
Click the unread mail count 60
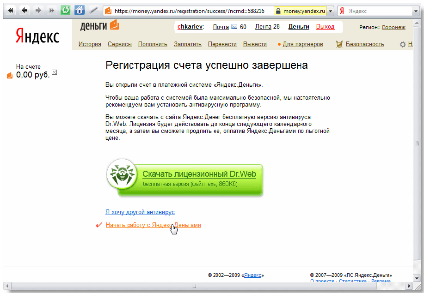coord(243,27)
